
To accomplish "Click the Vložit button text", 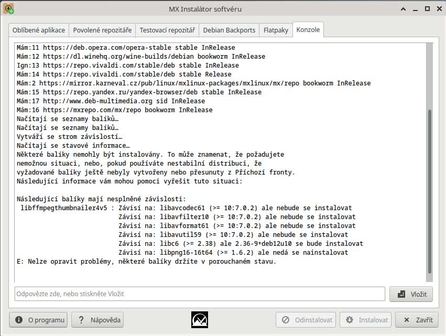I will tap(418, 294).
